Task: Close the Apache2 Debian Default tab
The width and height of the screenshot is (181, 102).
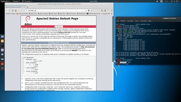Action: tap(24, 7)
